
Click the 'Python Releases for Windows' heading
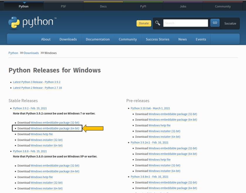pyautogui.click(x=54, y=70)
